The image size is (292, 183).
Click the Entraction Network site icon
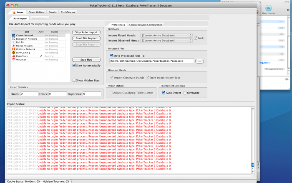tap(13, 39)
